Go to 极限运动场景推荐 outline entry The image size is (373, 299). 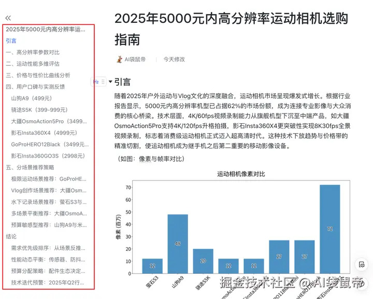49,179
